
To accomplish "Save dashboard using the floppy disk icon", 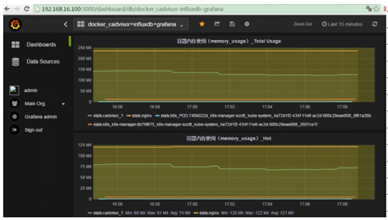I will point(232,24).
